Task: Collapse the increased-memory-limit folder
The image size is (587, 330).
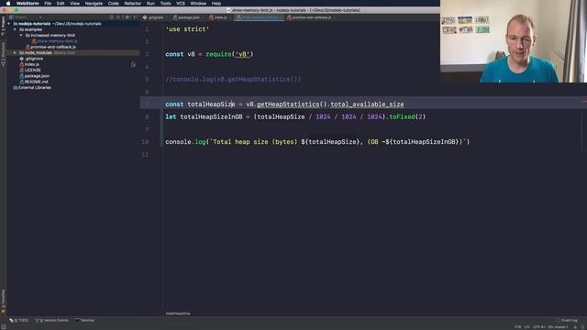Action: point(21,35)
